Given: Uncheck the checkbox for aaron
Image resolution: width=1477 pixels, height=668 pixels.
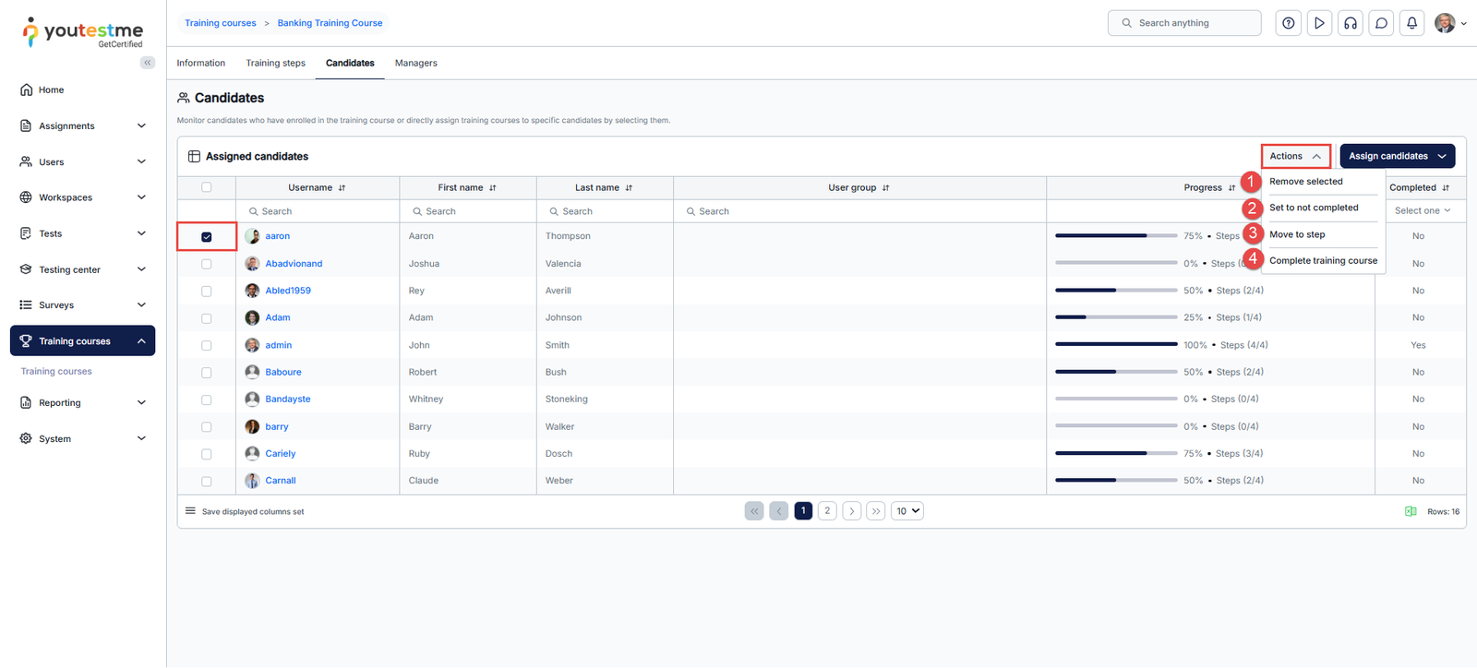Looking at the screenshot, I should [207, 237].
